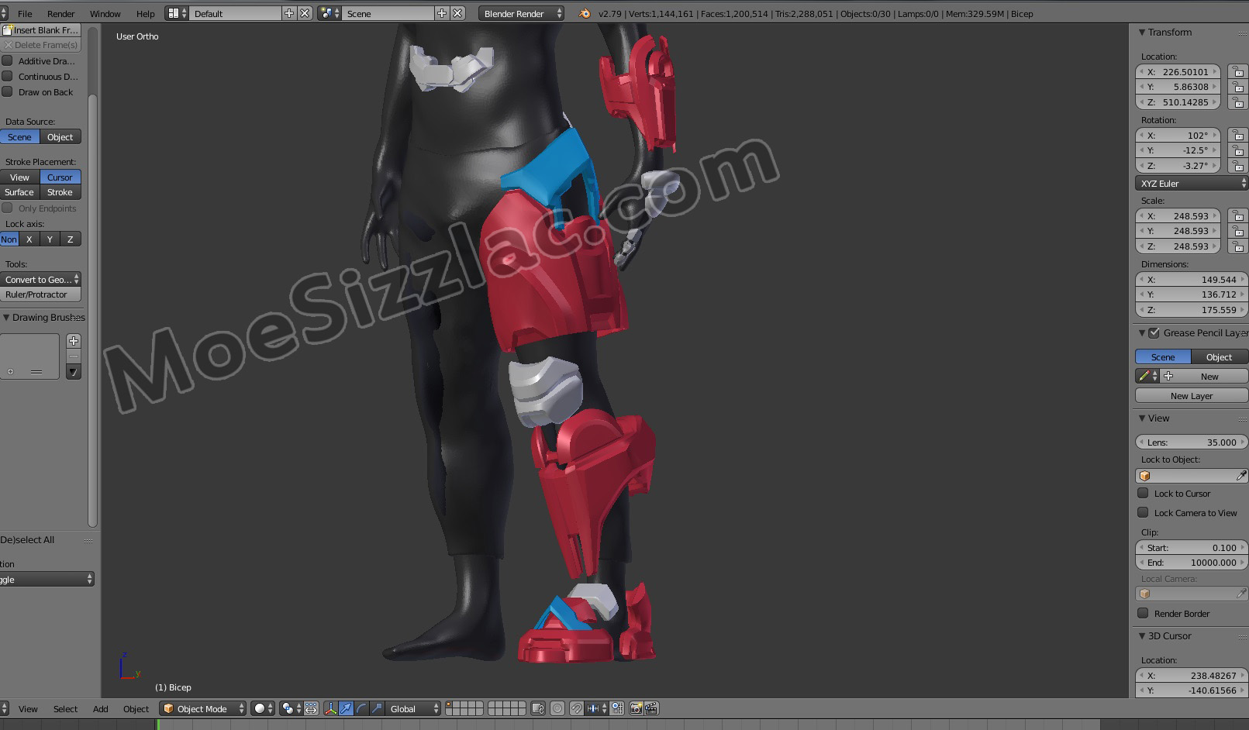This screenshot has height=730, width=1249.
Task: Open the 3D viewport Add menu
Action: pos(101,709)
